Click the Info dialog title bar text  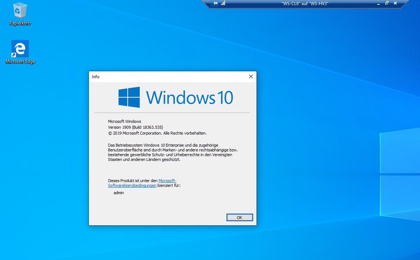(x=95, y=77)
